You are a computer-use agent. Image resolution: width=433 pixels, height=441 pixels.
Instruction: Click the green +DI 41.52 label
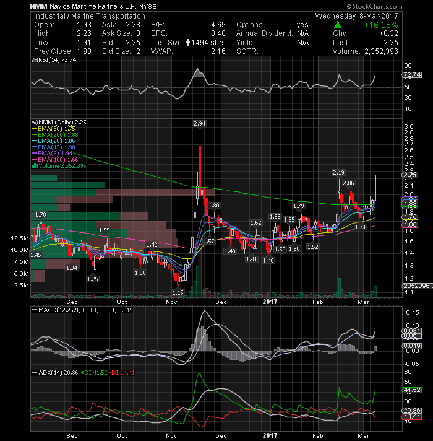pyautogui.click(x=94, y=373)
